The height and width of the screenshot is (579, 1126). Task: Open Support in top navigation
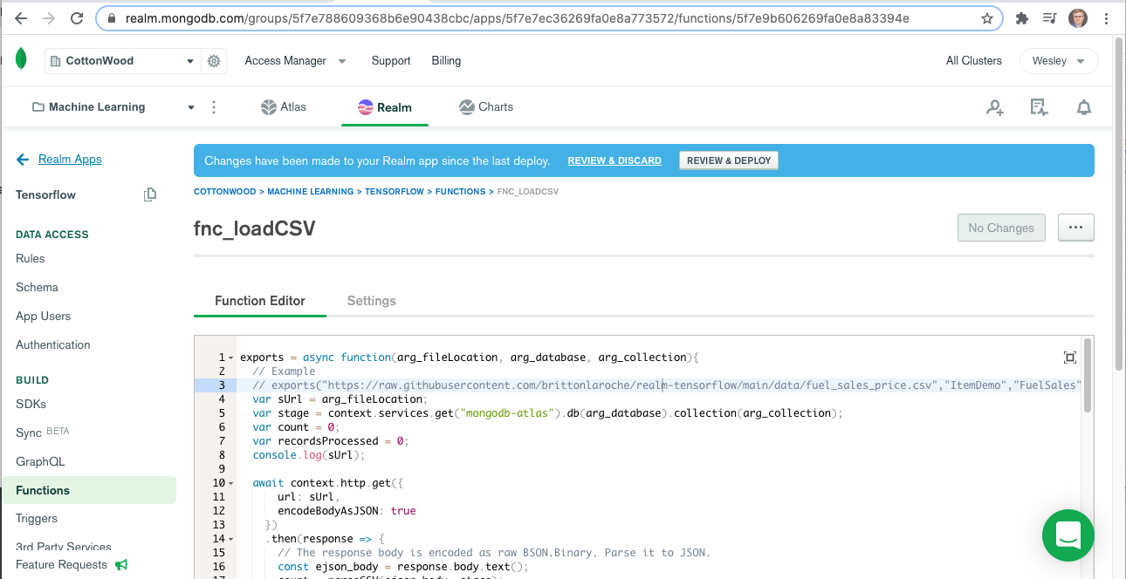point(391,61)
